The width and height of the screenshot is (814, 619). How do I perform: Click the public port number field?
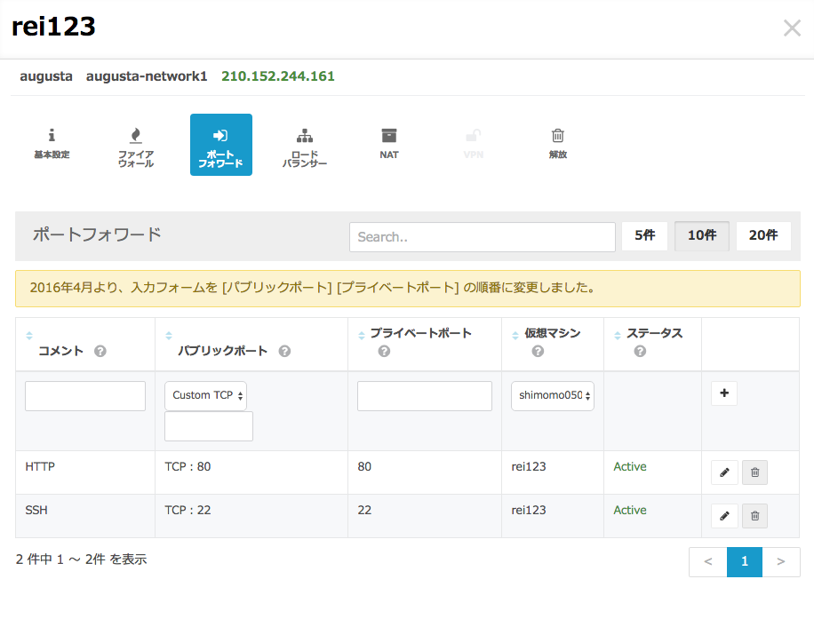tap(209, 426)
